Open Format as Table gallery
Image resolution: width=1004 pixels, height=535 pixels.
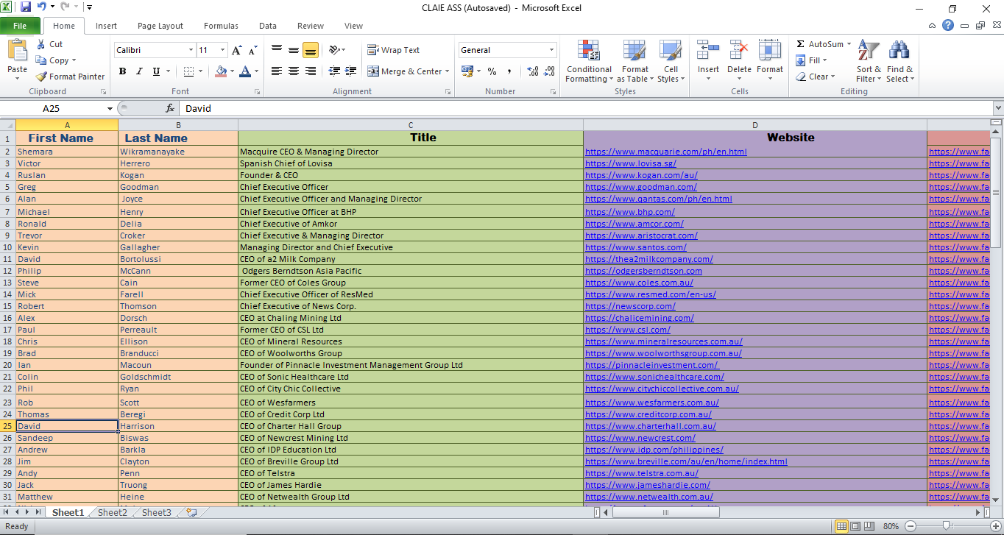tap(635, 62)
